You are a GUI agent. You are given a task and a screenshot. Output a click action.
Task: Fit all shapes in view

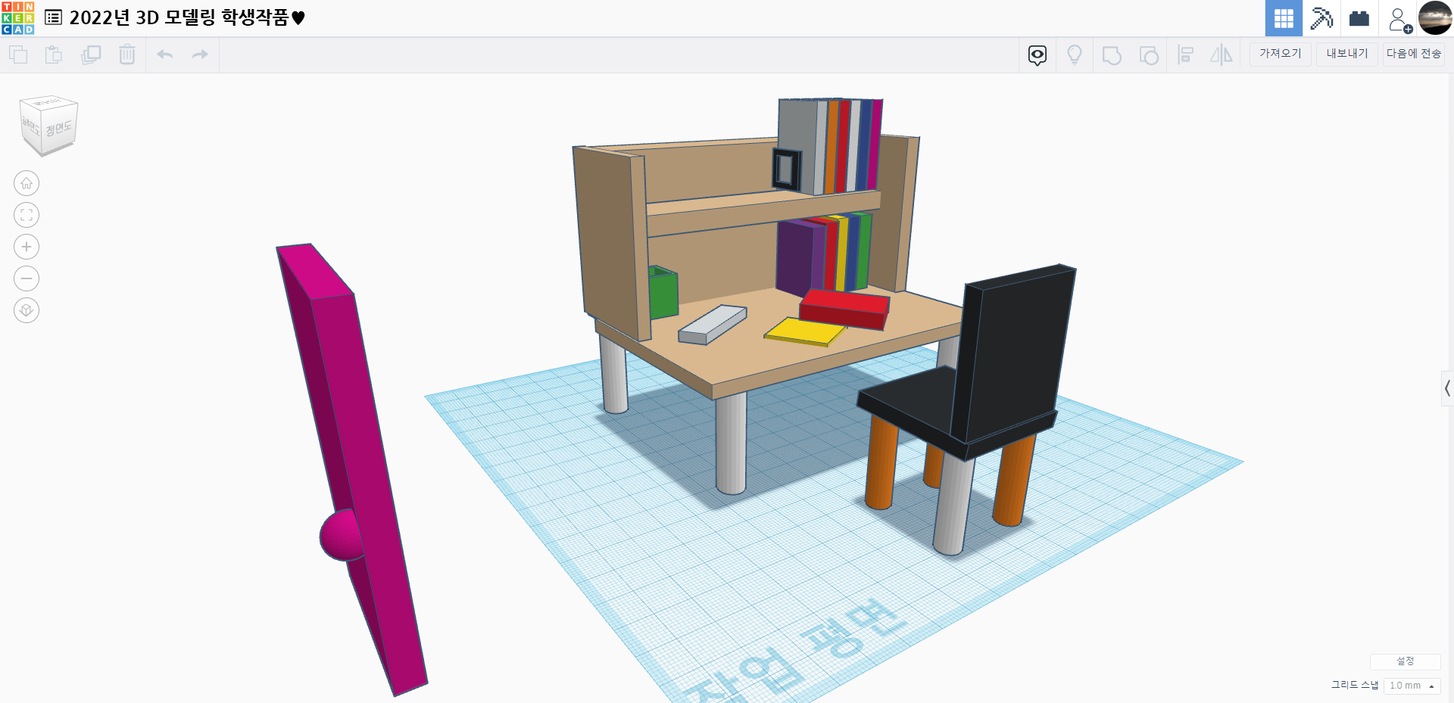point(27,215)
